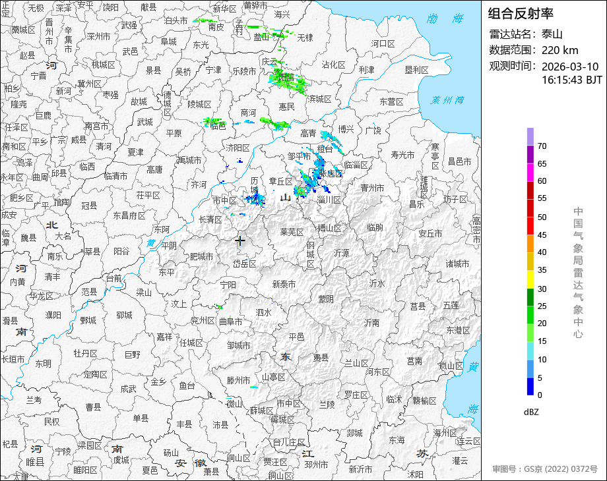607x481 pixels.
Task: Select the 60–65 dBZ magenta legend band
Action: tap(530, 172)
